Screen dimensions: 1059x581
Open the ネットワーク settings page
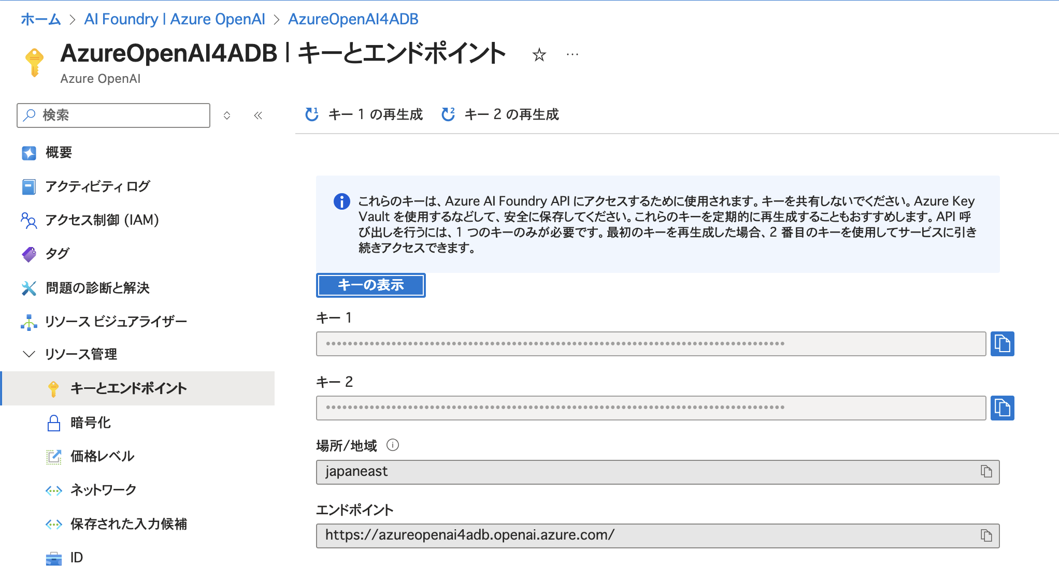click(x=102, y=490)
